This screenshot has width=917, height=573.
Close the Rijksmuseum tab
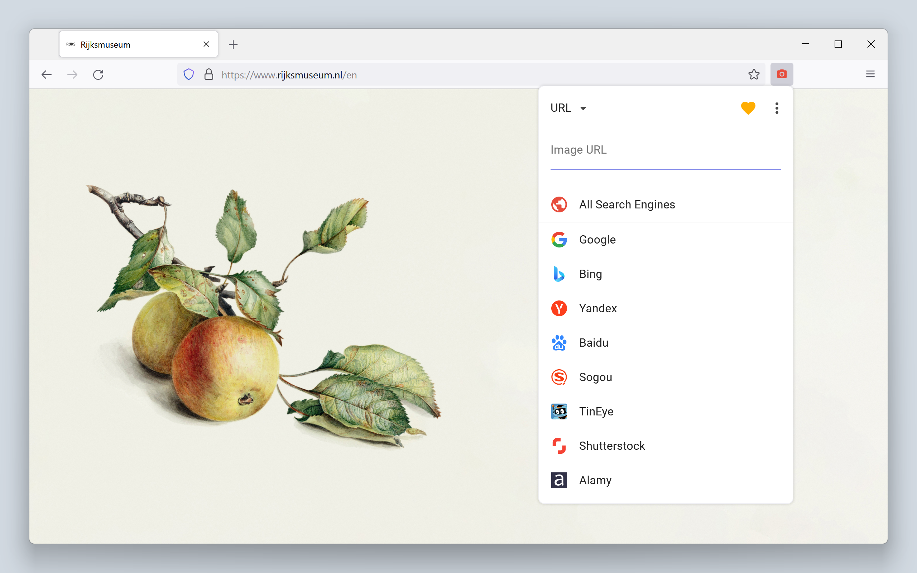[206, 44]
